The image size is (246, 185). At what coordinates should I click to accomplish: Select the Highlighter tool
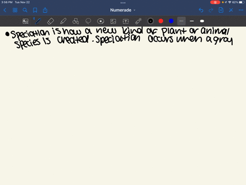[x=63, y=21]
